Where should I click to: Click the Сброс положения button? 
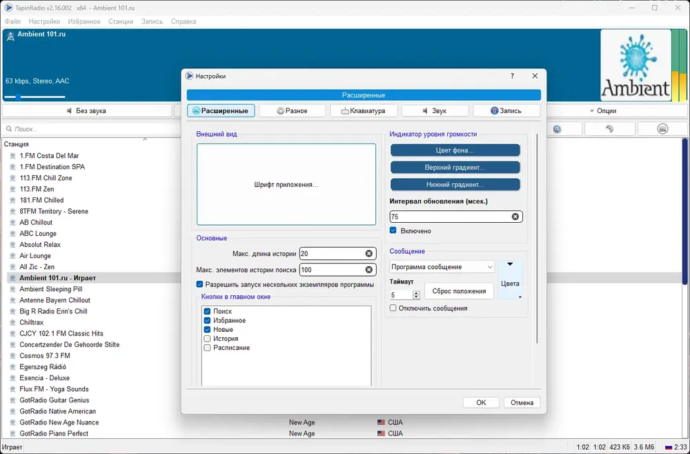[459, 291]
